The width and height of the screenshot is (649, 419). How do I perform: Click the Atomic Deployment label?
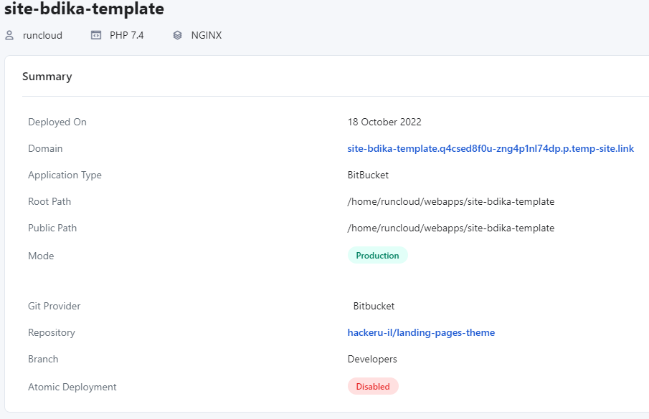[x=72, y=387]
